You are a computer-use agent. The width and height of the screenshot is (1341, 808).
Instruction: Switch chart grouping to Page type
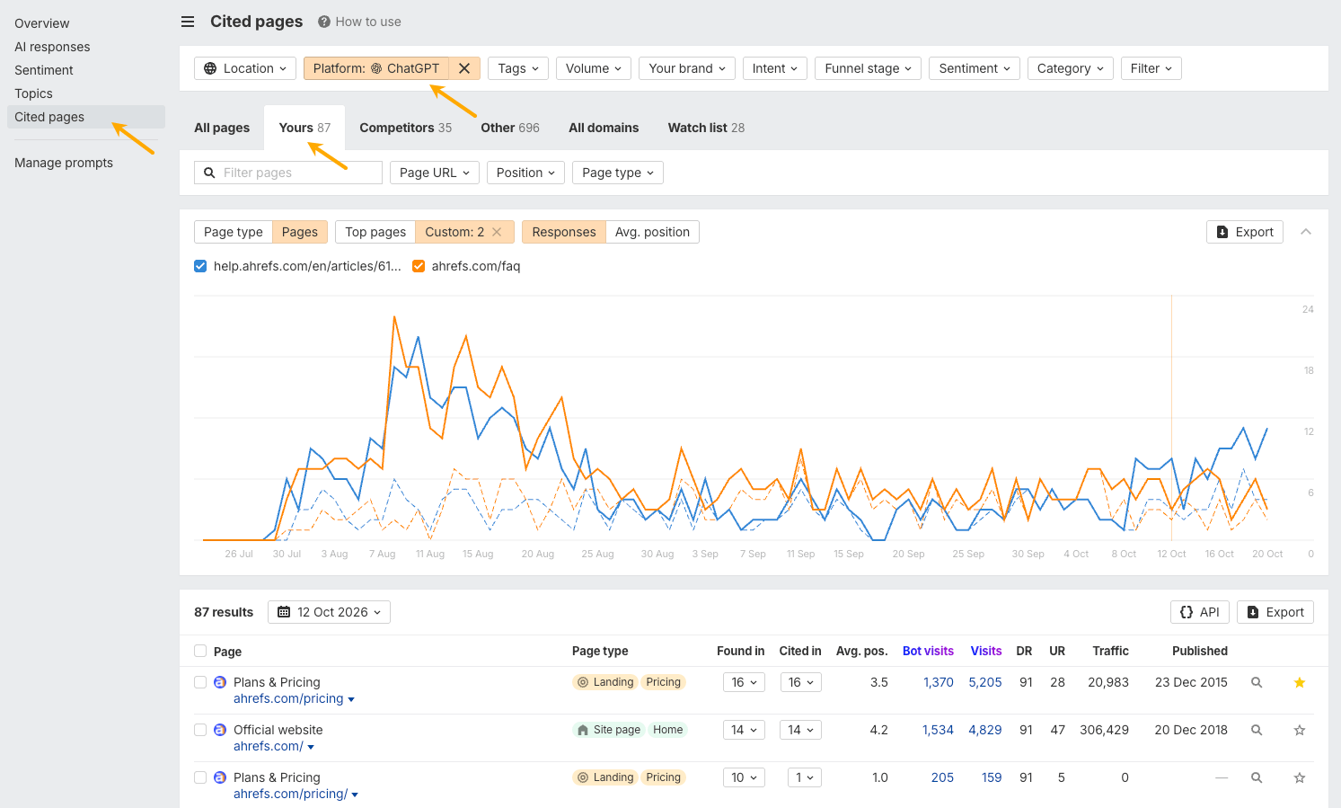(x=234, y=232)
